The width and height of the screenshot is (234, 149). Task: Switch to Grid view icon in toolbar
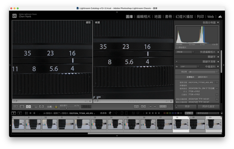pyautogui.click(x=16, y=107)
